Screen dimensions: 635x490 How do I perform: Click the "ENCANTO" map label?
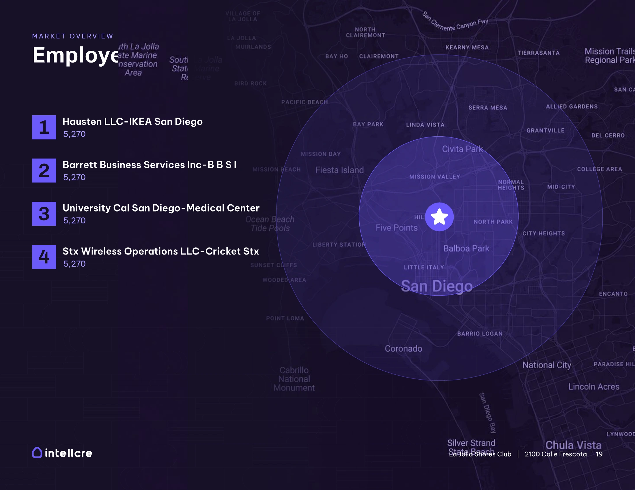coord(613,294)
